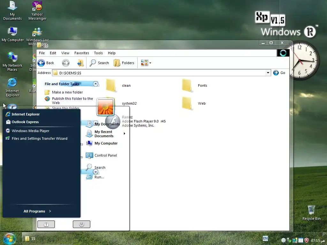327x245 pixels.
Task: Open My Computer from Start menu
Action: pyautogui.click(x=102, y=143)
